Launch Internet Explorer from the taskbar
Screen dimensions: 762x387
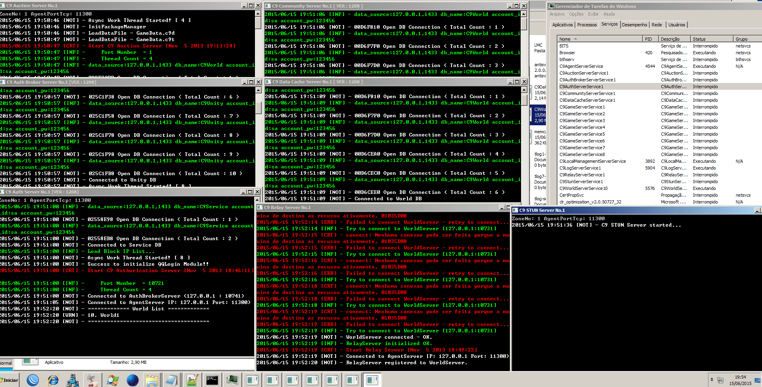click(53, 380)
